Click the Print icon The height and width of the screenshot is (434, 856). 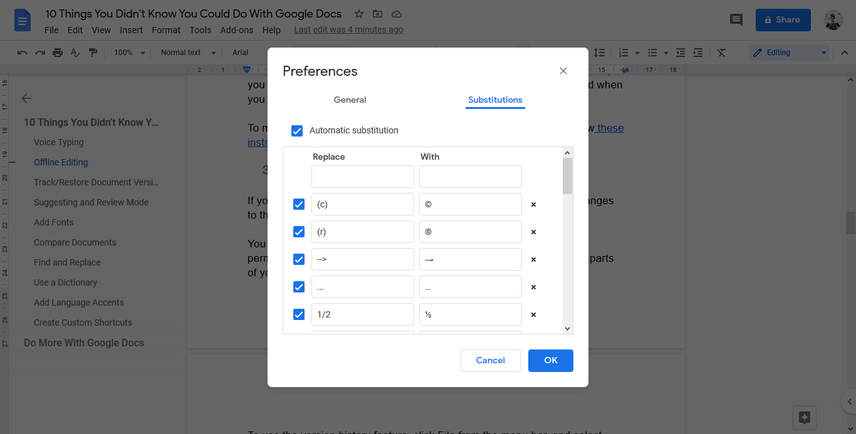coord(57,53)
